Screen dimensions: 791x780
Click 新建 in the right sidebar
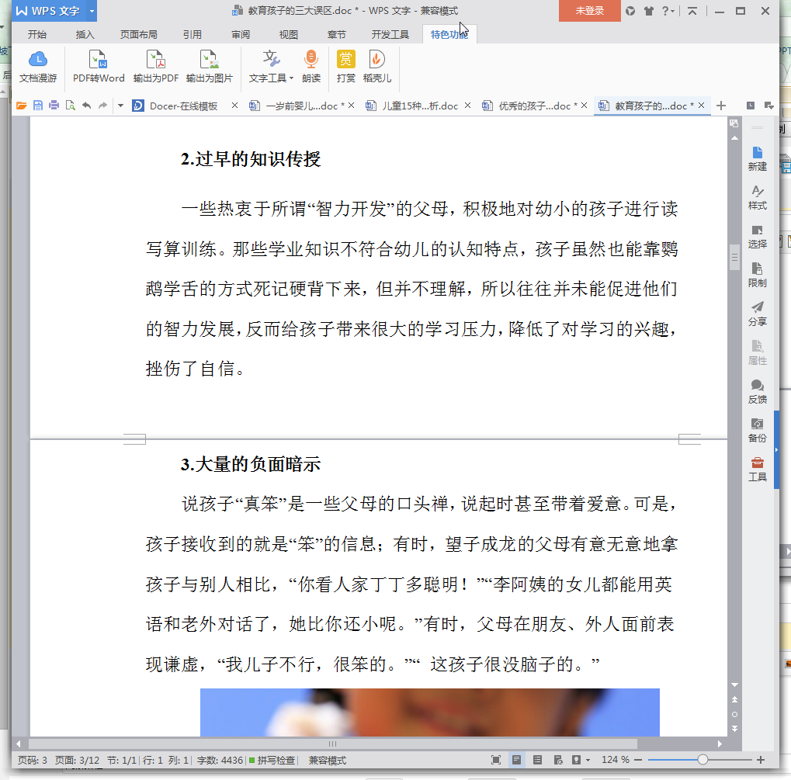pos(757,159)
